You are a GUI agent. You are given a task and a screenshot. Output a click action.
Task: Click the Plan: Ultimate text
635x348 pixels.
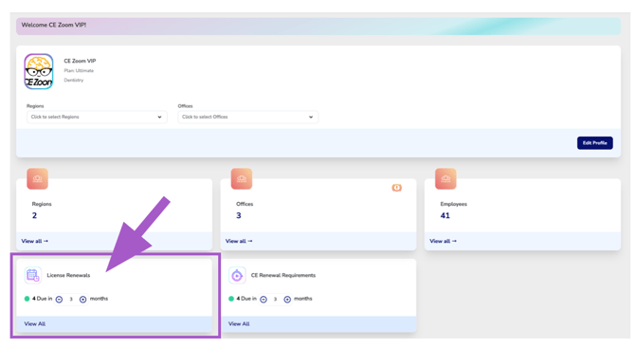(79, 71)
